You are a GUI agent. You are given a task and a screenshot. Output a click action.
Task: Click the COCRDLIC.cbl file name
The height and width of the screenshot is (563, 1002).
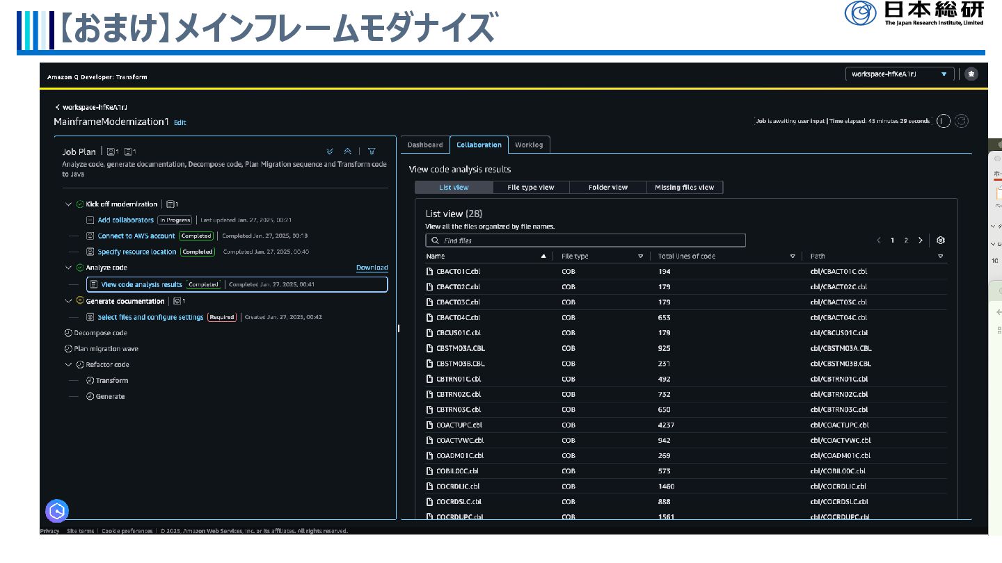click(x=458, y=487)
